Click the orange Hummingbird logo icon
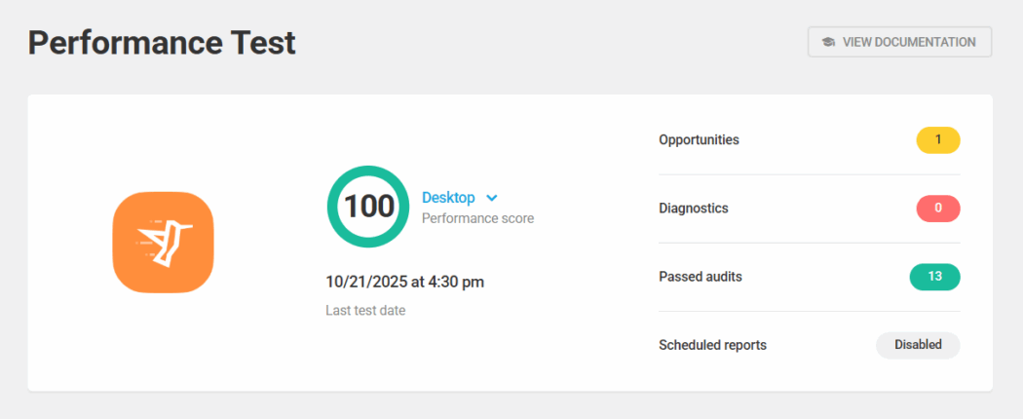1023x419 pixels. click(x=163, y=242)
